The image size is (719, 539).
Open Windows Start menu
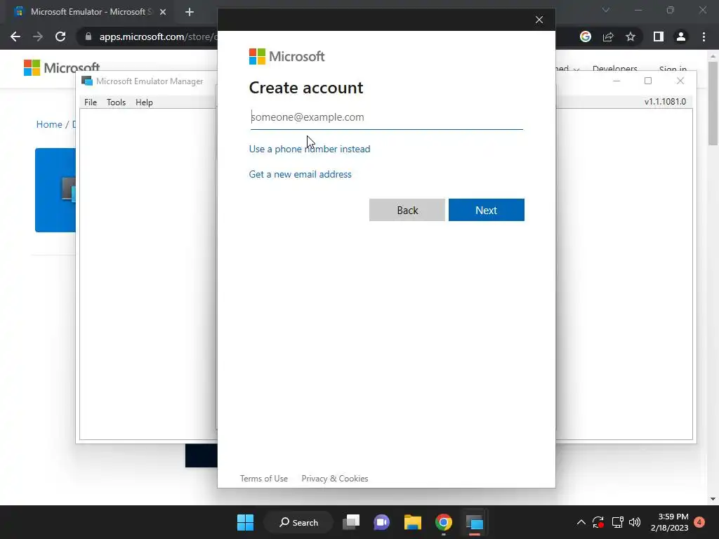pos(245,522)
